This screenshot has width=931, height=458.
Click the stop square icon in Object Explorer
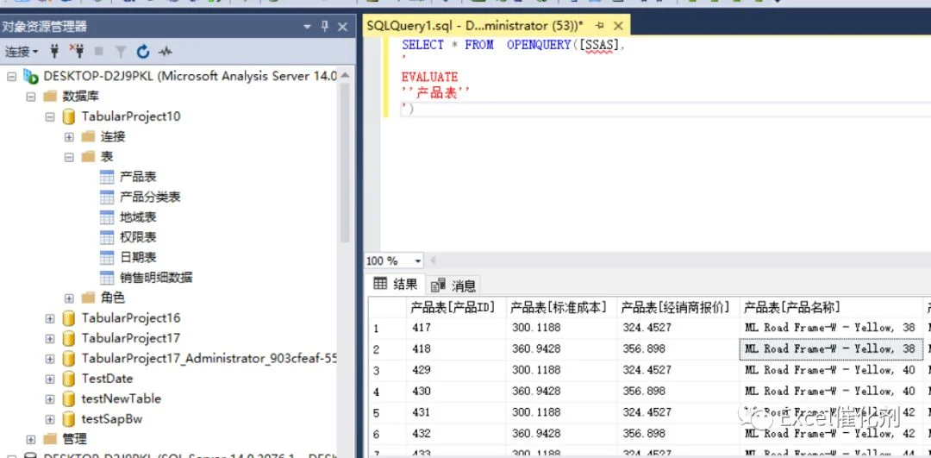pyautogui.click(x=98, y=52)
